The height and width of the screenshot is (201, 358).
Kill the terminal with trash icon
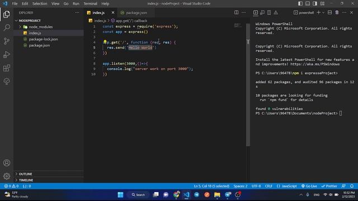tap(337, 12)
